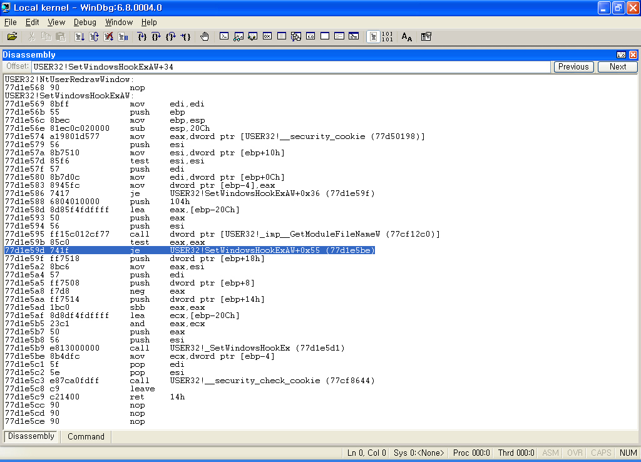This screenshot has width=641, height=462.
Task: Open the Scratch Pad blank window icon
Action: [x=325, y=37]
